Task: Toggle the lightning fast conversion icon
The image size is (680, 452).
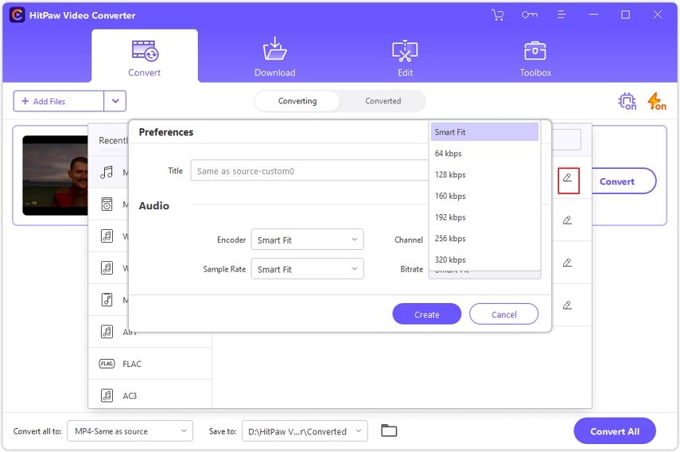Action: [657, 101]
